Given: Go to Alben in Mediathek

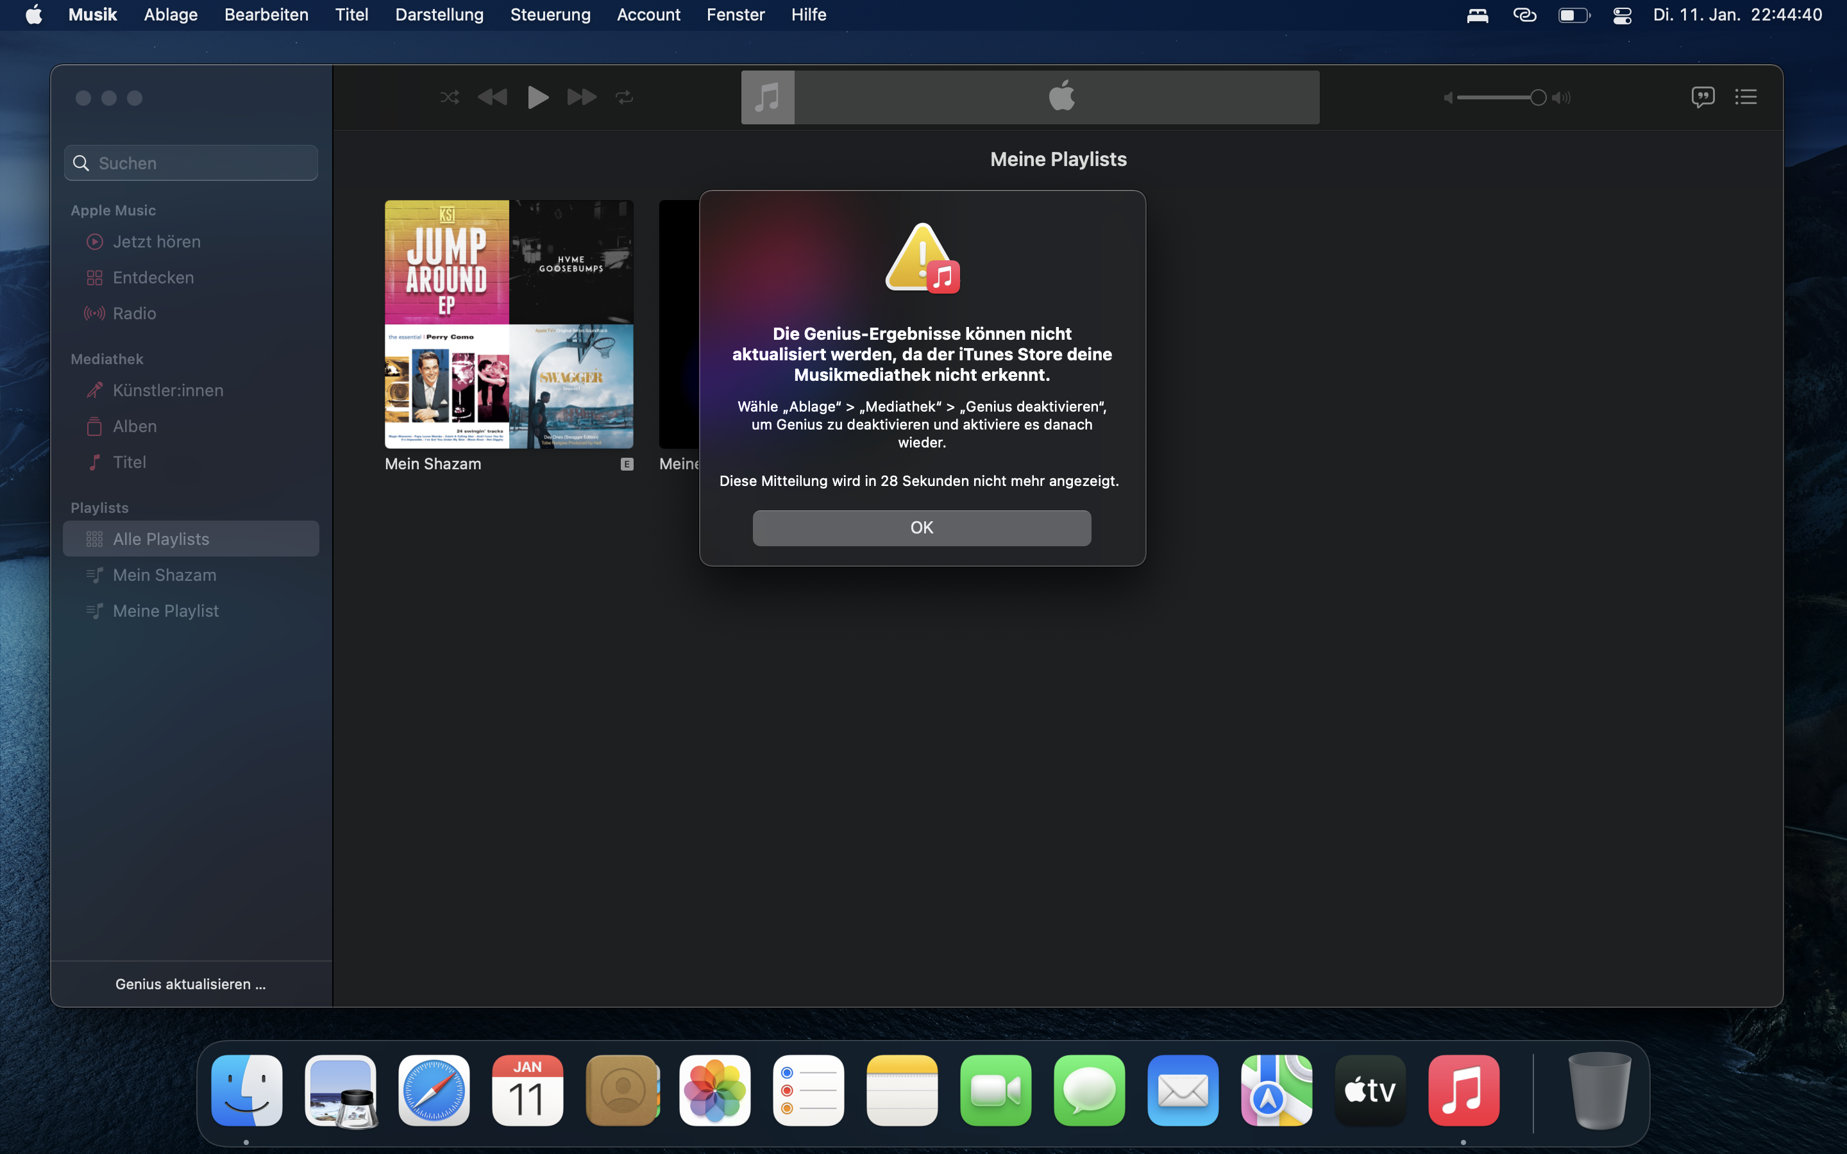Looking at the screenshot, I should 135,426.
